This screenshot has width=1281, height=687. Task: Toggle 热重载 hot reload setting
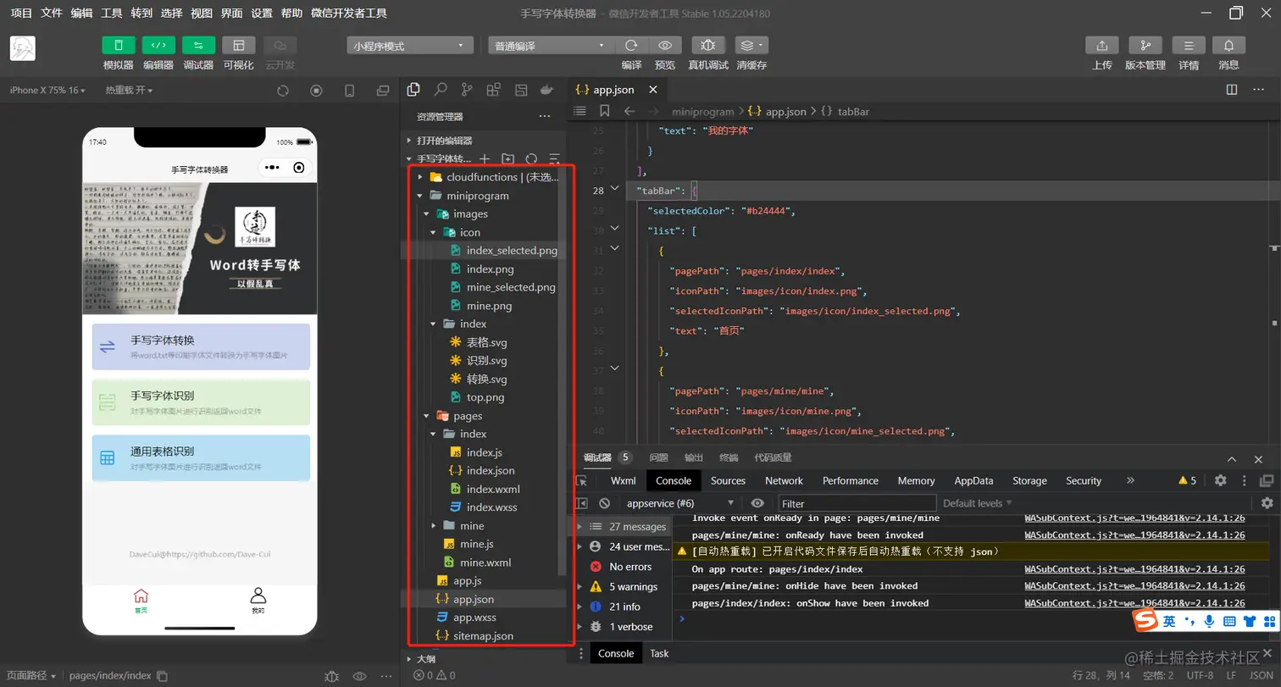(129, 91)
